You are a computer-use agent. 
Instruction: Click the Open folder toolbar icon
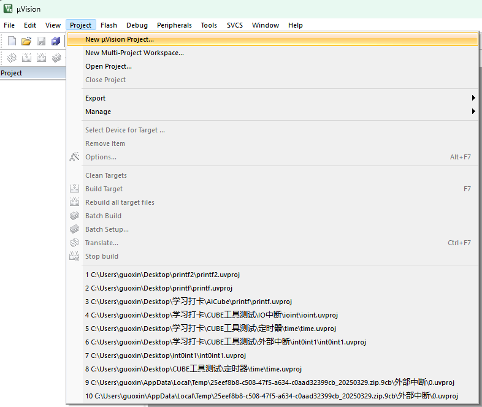[x=26, y=41]
